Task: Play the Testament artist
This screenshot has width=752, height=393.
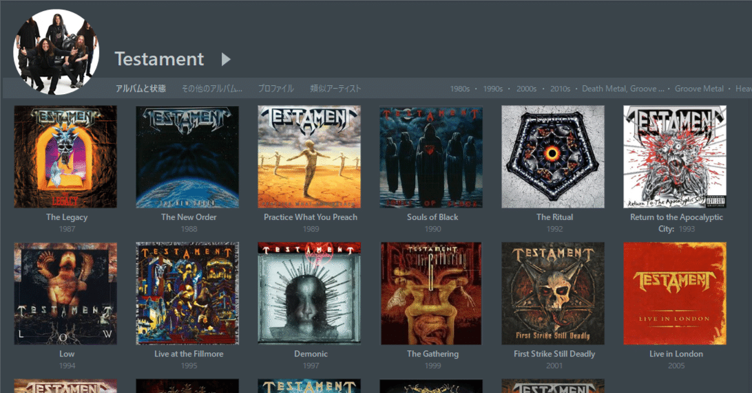Action: [x=226, y=59]
